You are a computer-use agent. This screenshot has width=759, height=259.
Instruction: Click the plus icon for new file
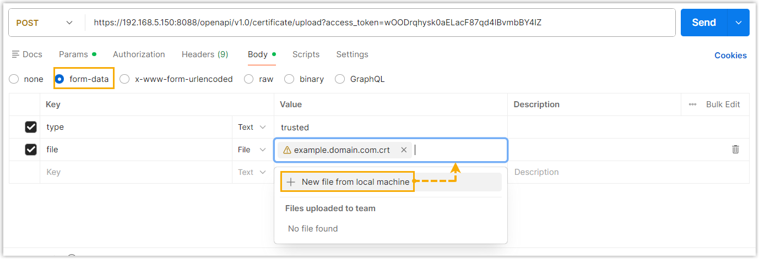pos(291,182)
